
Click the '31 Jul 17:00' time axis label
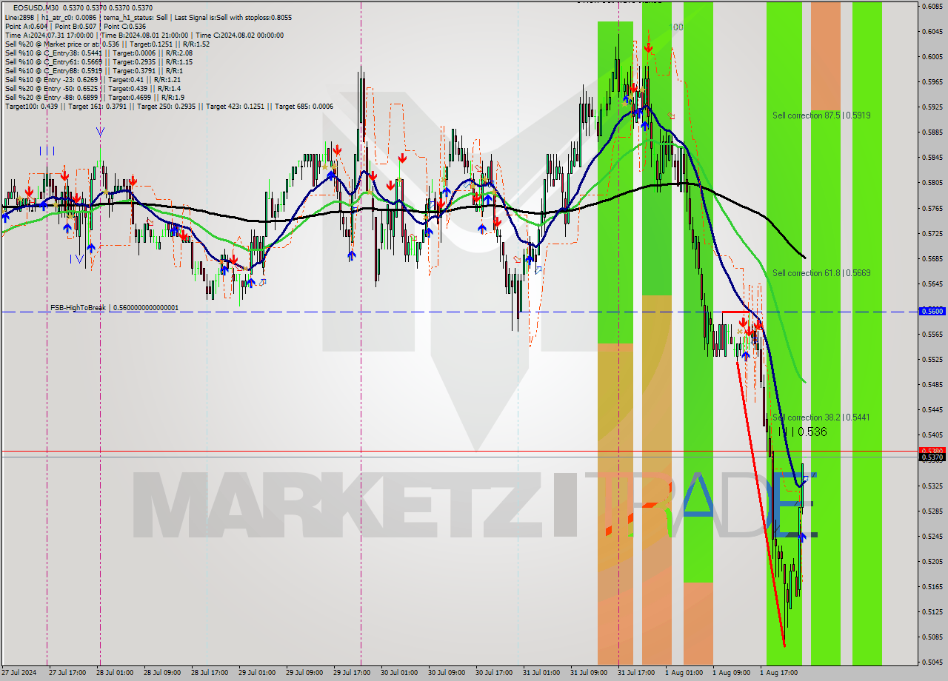pyautogui.click(x=638, y=673)
